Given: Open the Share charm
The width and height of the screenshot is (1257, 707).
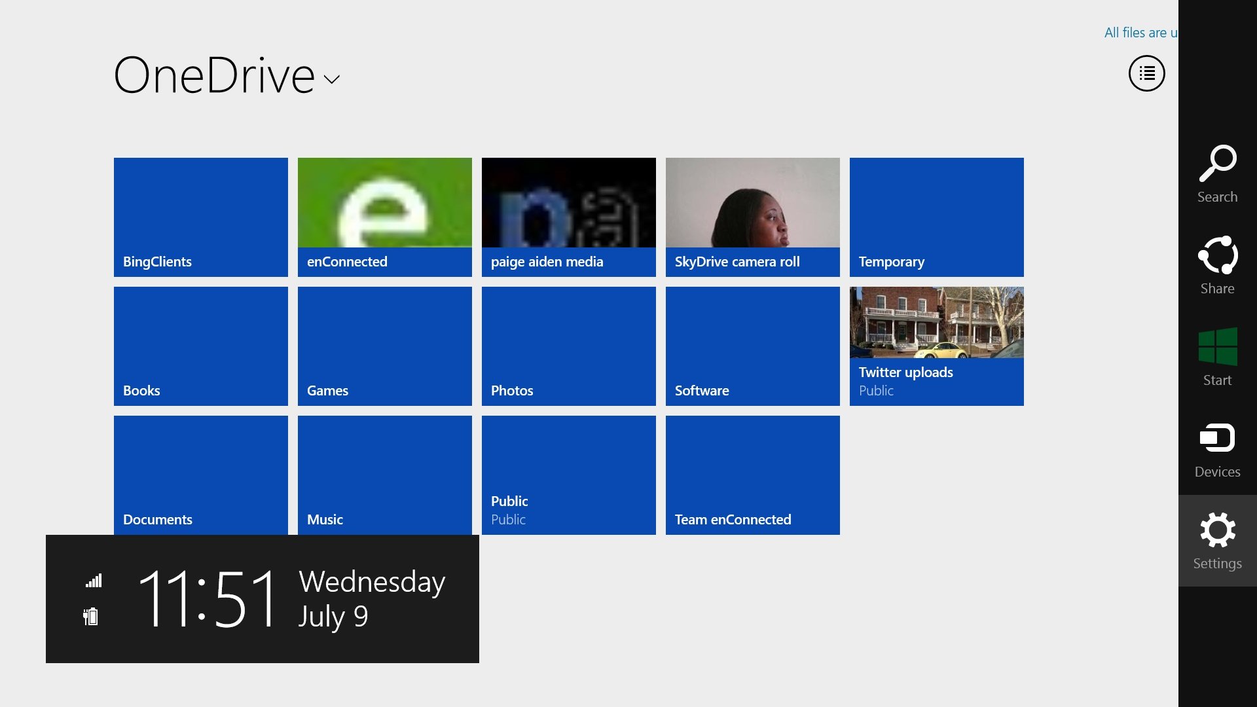Looking at the screenshot, I should (x=1217, y=266).
